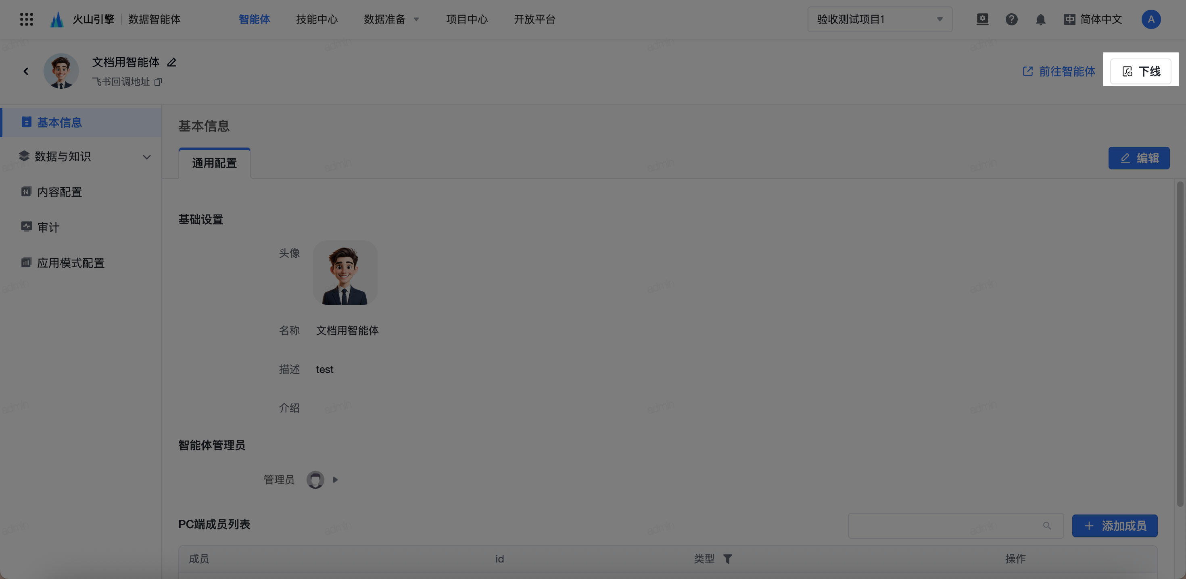Click the 应用模式配置 sidebar icon
1186x579 pixels.
26,262
